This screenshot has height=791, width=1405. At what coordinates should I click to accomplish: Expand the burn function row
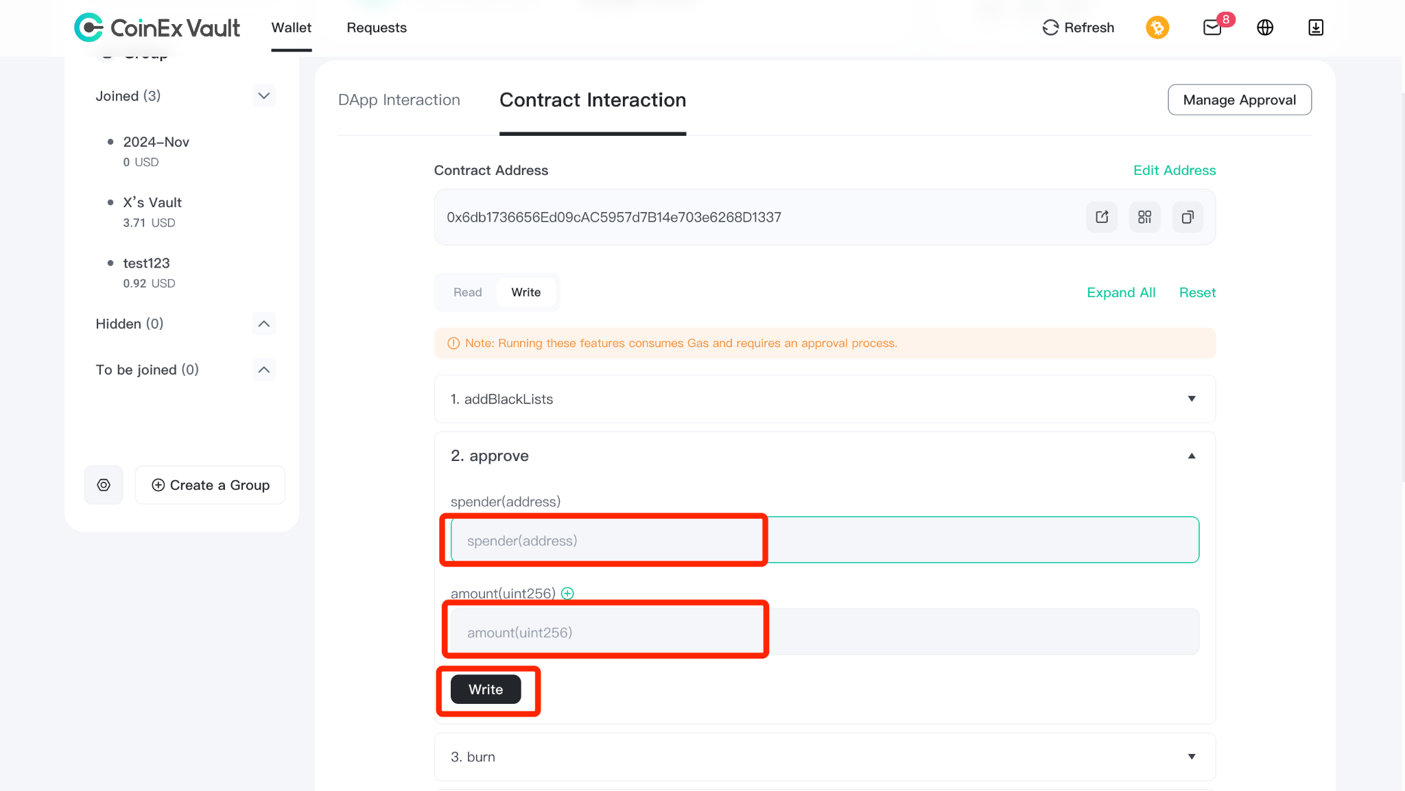click(825, 757)
